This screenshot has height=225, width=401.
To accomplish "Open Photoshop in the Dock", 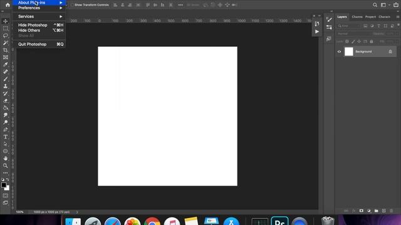I will point(279,221).
